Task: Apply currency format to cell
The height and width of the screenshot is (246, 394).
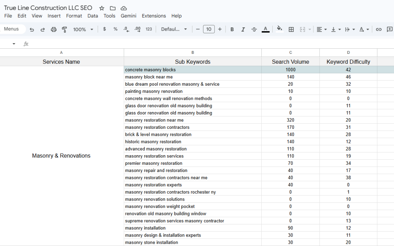Action: [x=104, y=29]
